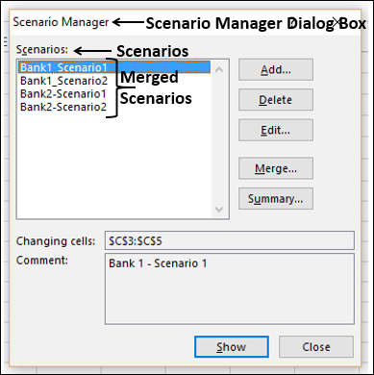Viewport: 374px width, 375px height.
Task: Click the Changing cells field
Action: click(x=230, y=240)
